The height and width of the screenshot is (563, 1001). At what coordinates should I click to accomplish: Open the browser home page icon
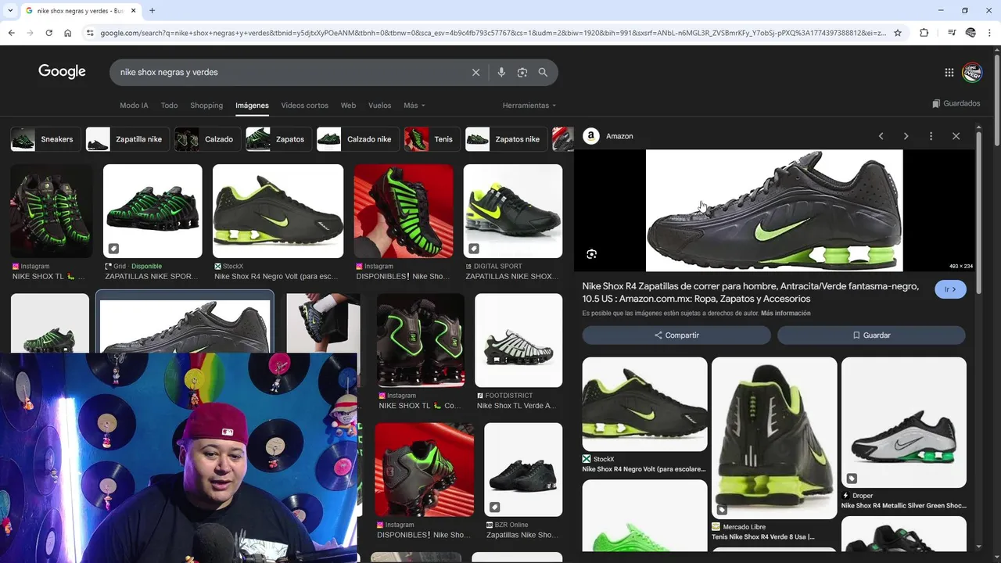68,33
